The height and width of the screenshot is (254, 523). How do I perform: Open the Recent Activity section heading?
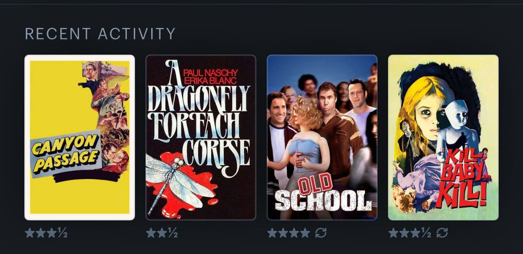coord(100,34)
